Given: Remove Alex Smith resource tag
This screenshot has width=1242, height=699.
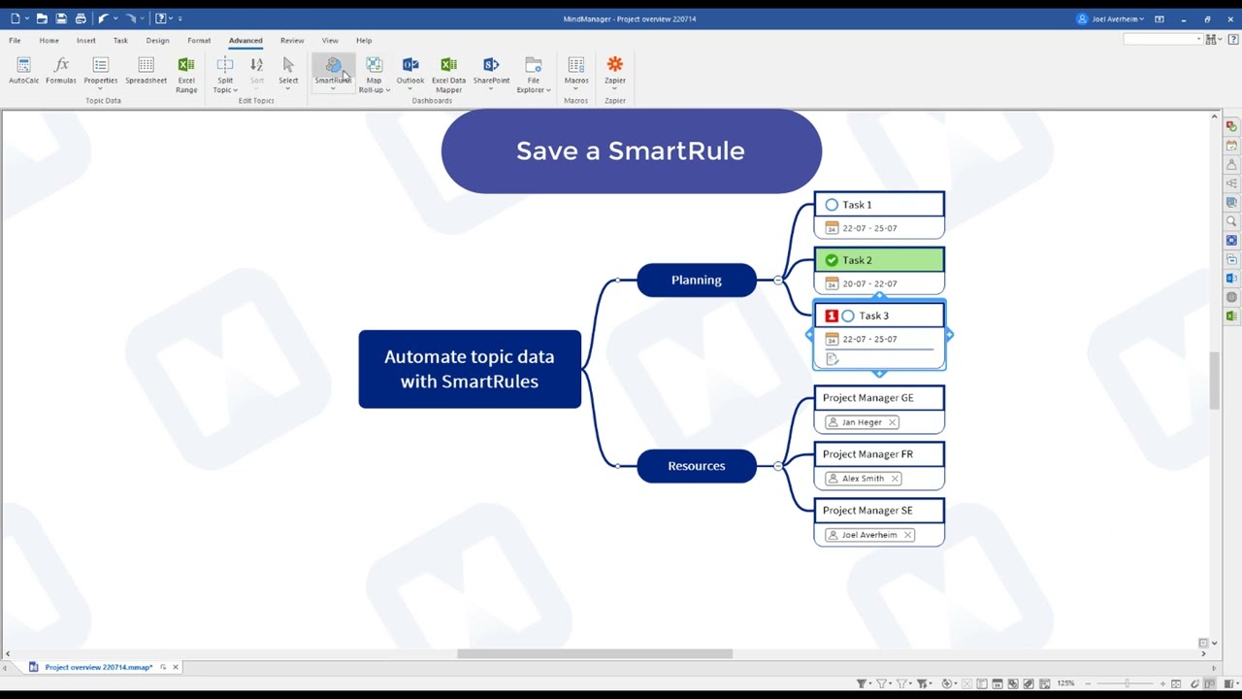Looking at the screenshot, I should point(895,479).
